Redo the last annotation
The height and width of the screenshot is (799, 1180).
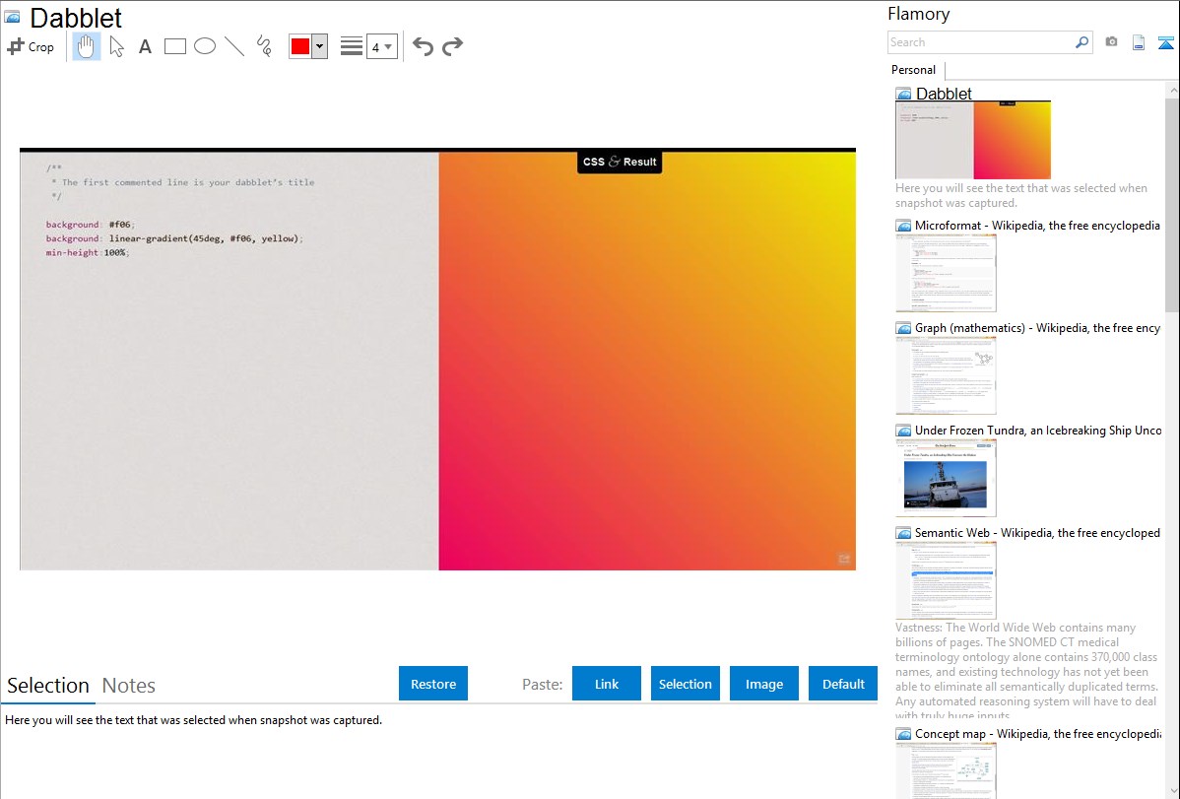click(452, 46)
